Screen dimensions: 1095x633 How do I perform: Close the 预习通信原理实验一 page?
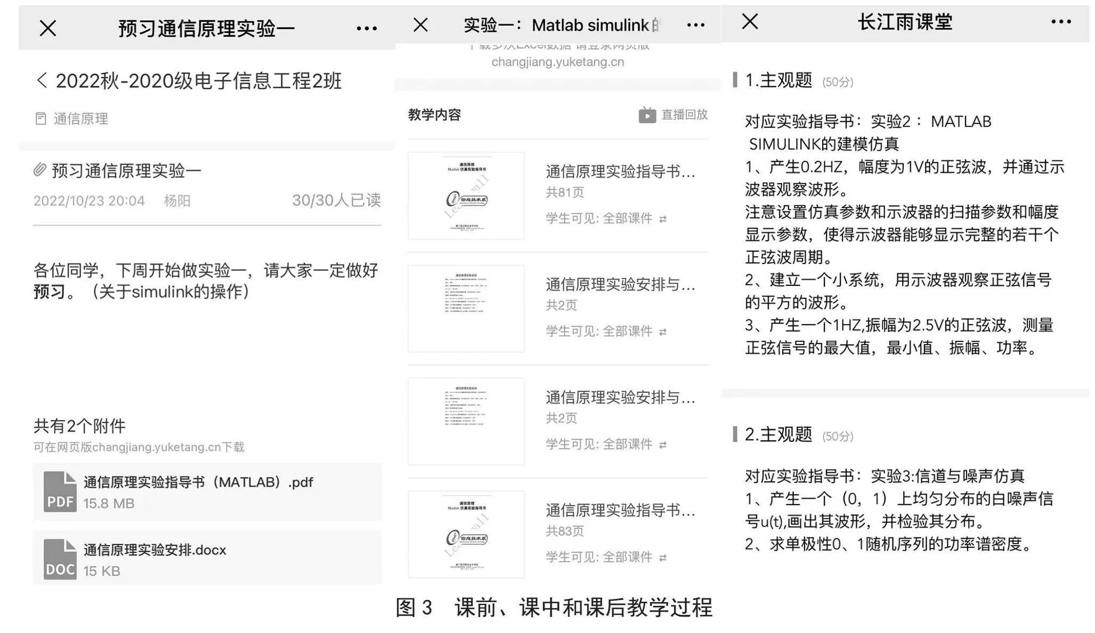[48, 28]
